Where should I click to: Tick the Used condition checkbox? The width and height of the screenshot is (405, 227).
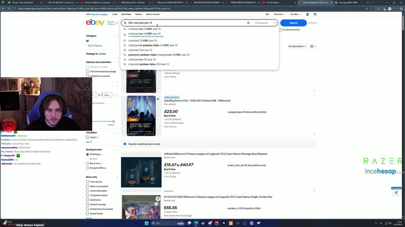coord(88,137)
